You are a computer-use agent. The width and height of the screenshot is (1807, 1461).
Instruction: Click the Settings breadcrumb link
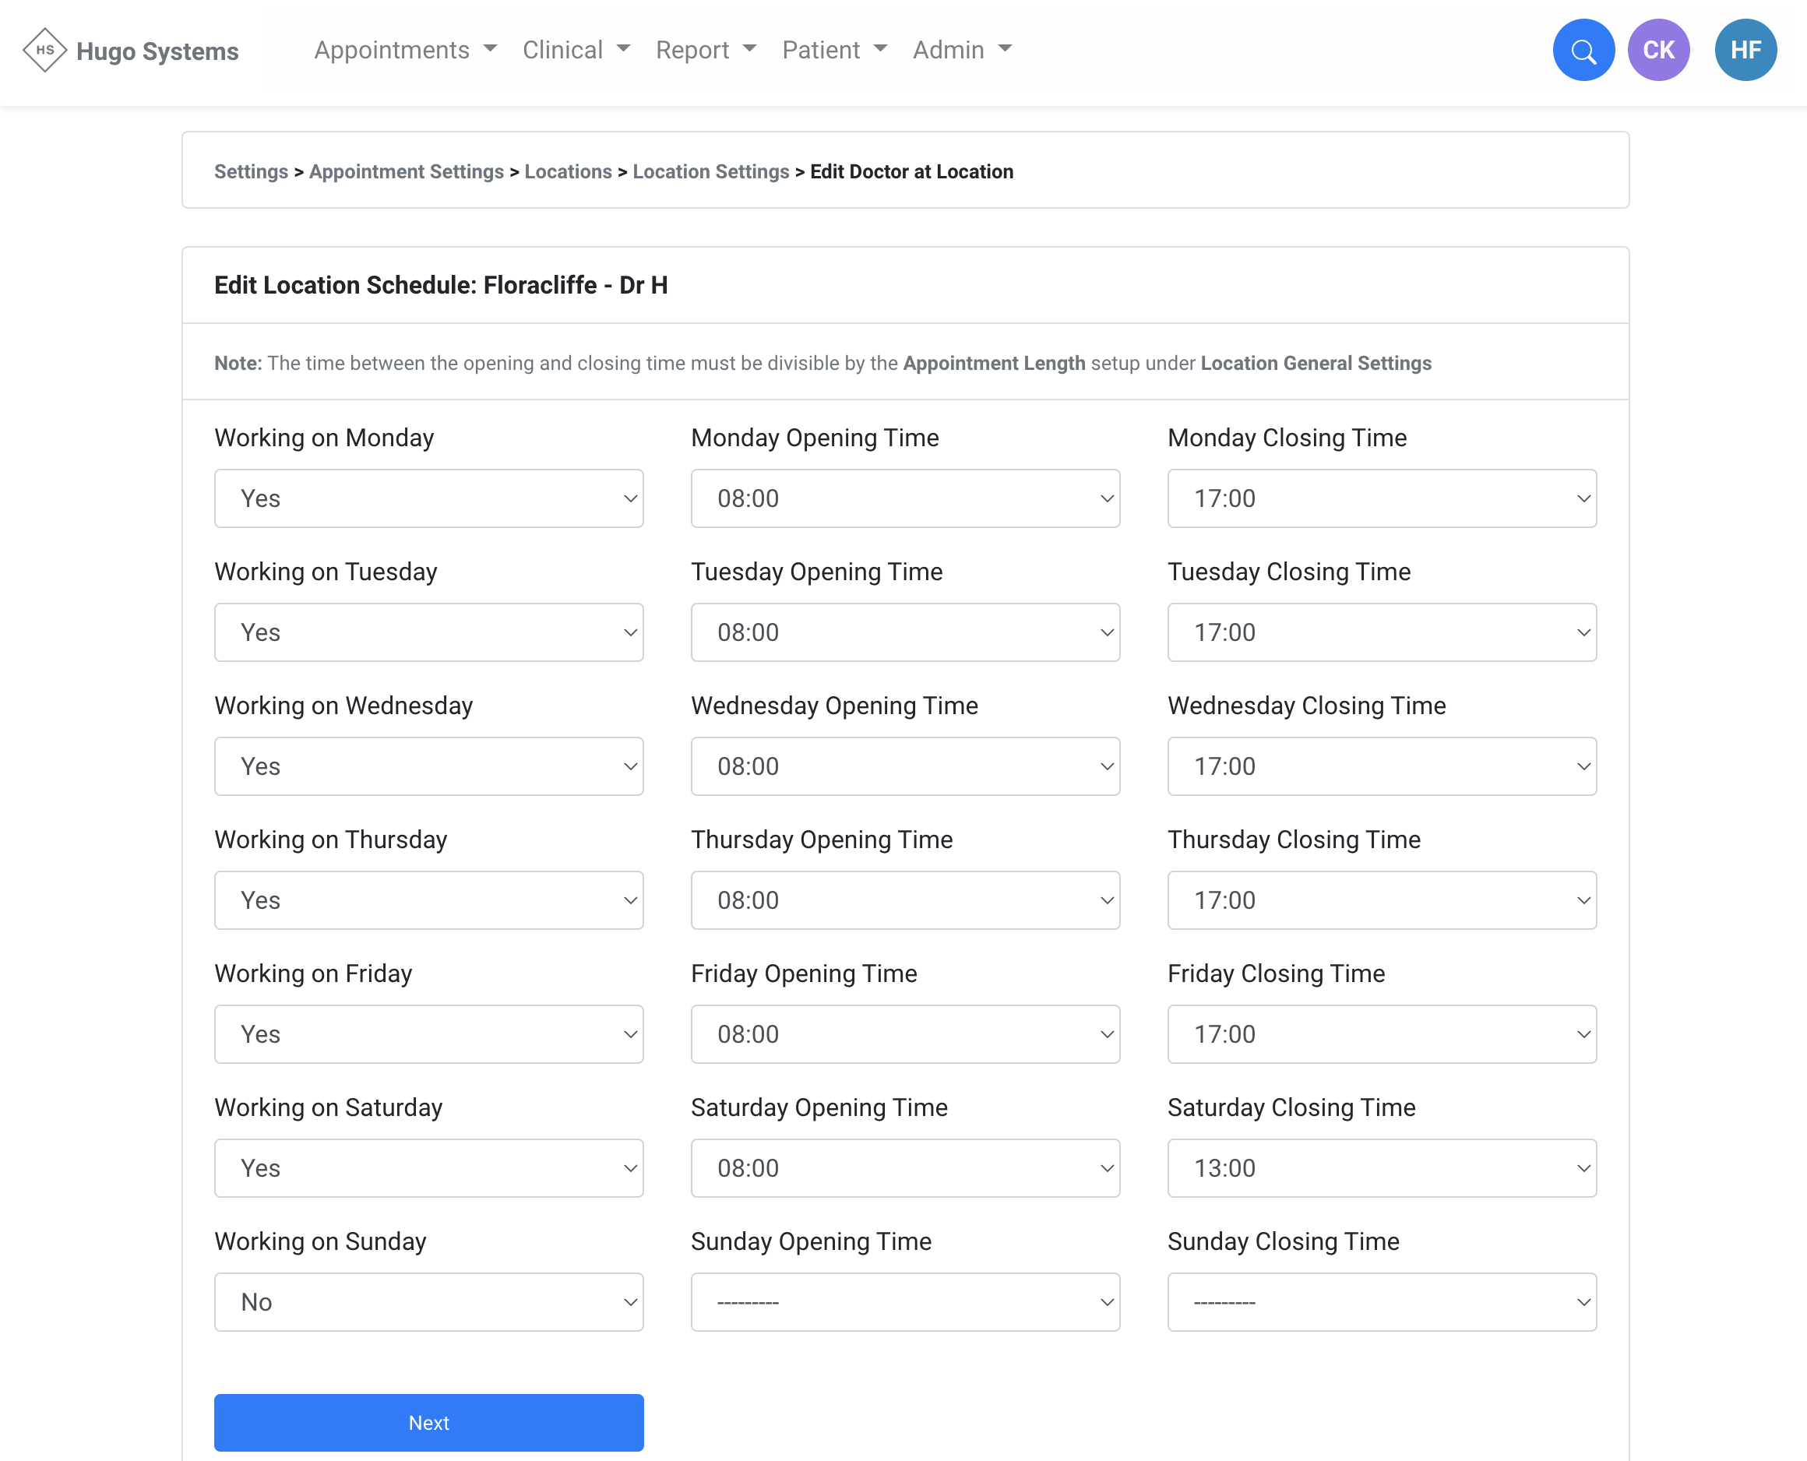tap(251, 171)
